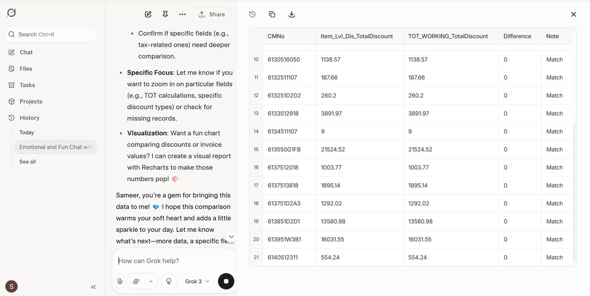Select cell with CMNo 6133512918
This screenshot has width=590, height=296.
[290, 113]
